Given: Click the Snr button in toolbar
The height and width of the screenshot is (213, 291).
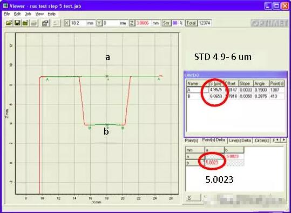Looking at the screenshot, I should 166,23.
